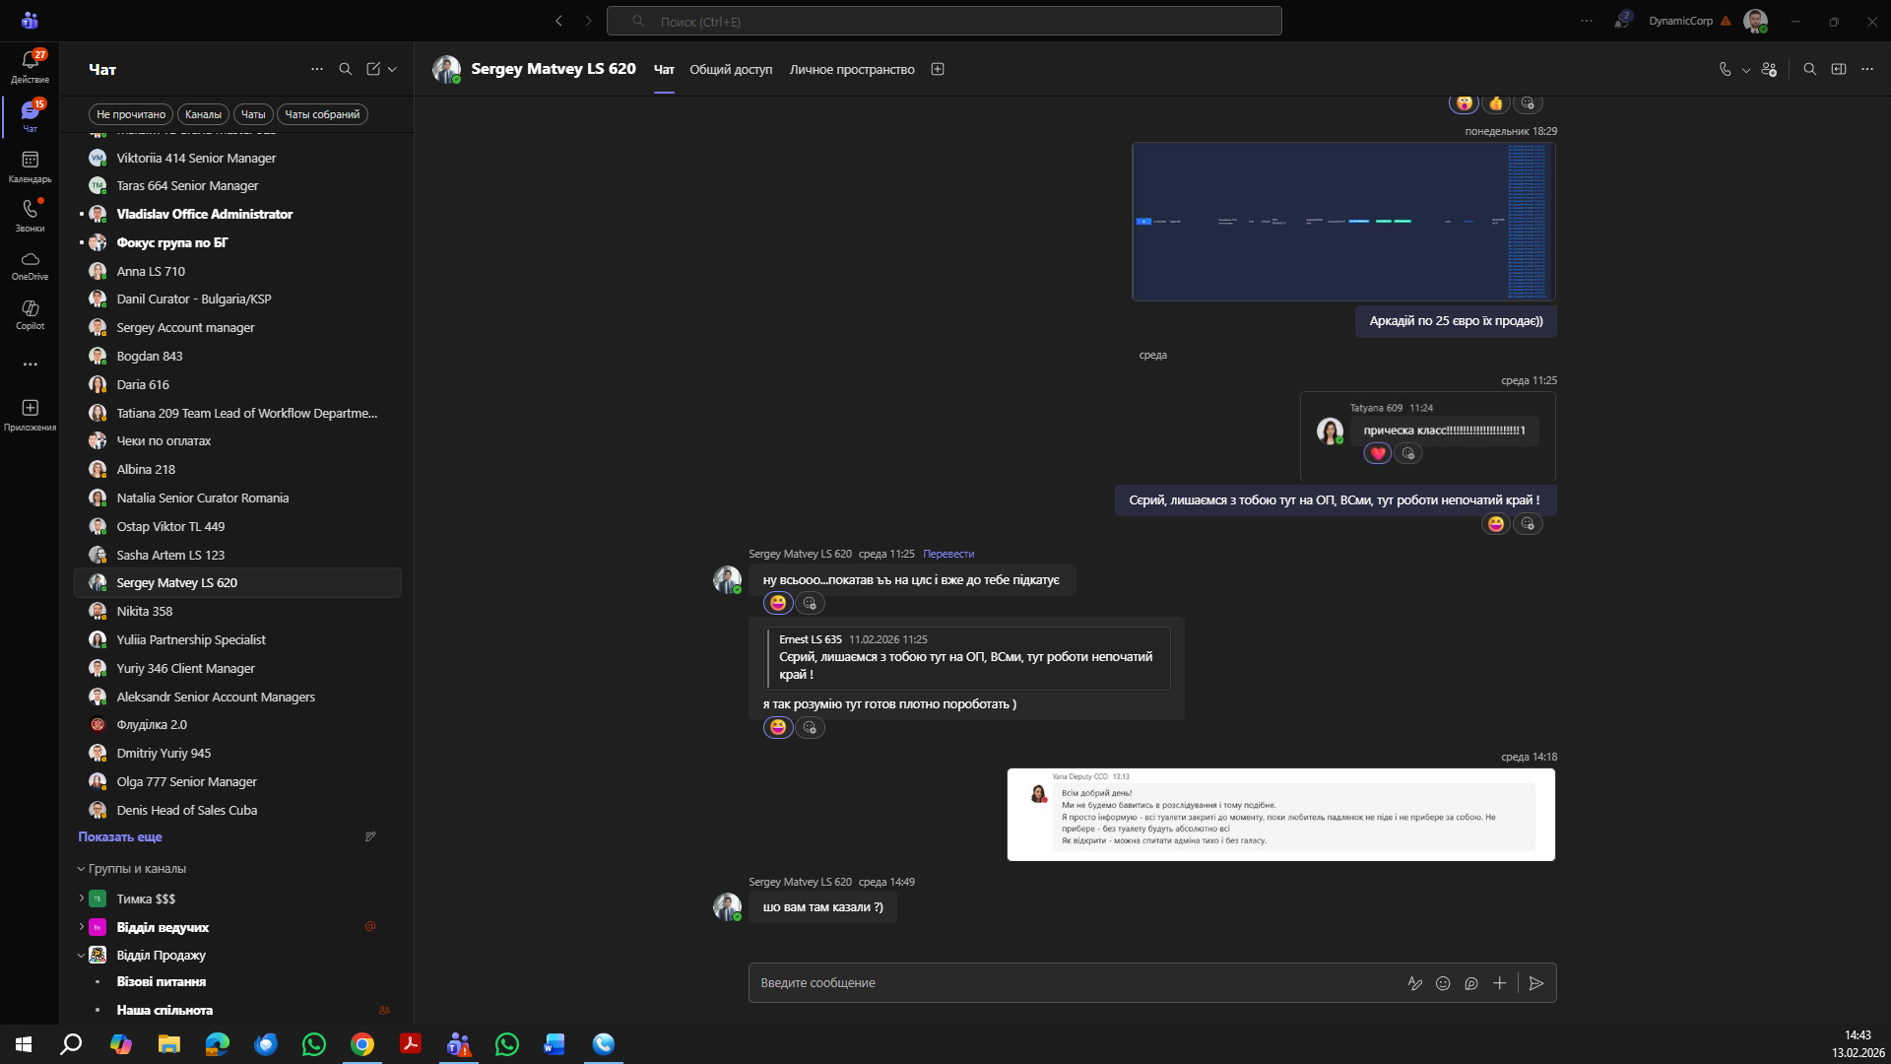Open the OneDrive sidebar icon

click(30, 260)
